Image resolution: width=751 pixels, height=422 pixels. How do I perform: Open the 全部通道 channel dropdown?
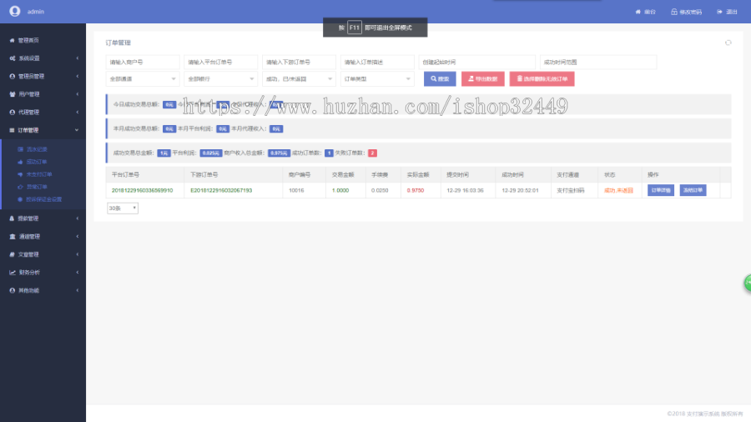pos(143,78)
